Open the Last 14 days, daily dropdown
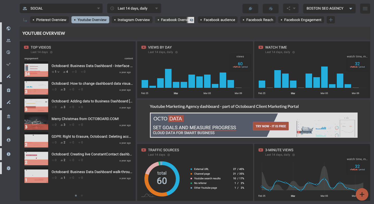The width and height of the screenshot is (374, 204). [134, 8]
